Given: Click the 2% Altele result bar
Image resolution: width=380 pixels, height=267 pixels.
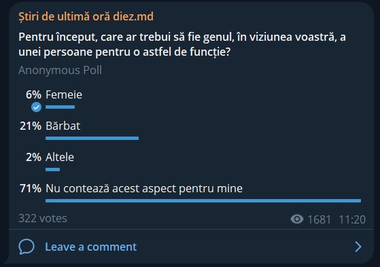Looking at the screenshot, I should (x=52, y=170).
